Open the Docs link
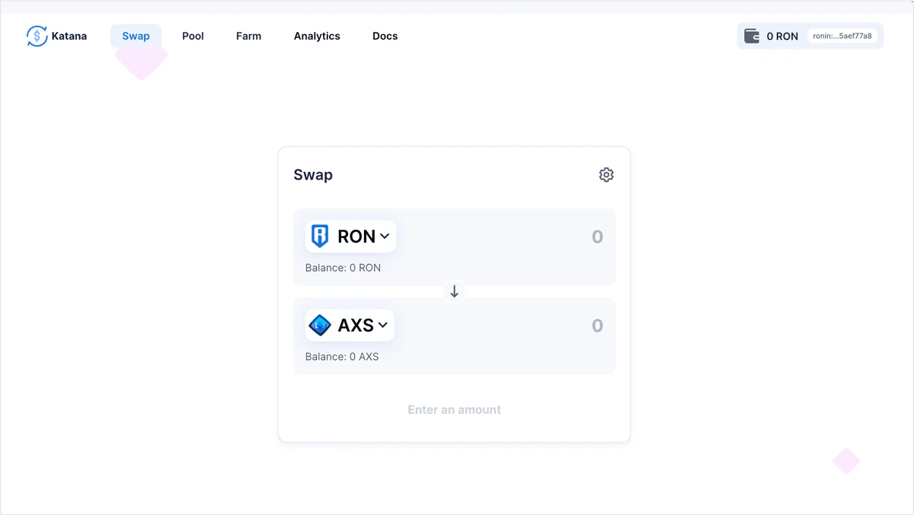The width and height of the screenshot is (914, 515). 385,36
